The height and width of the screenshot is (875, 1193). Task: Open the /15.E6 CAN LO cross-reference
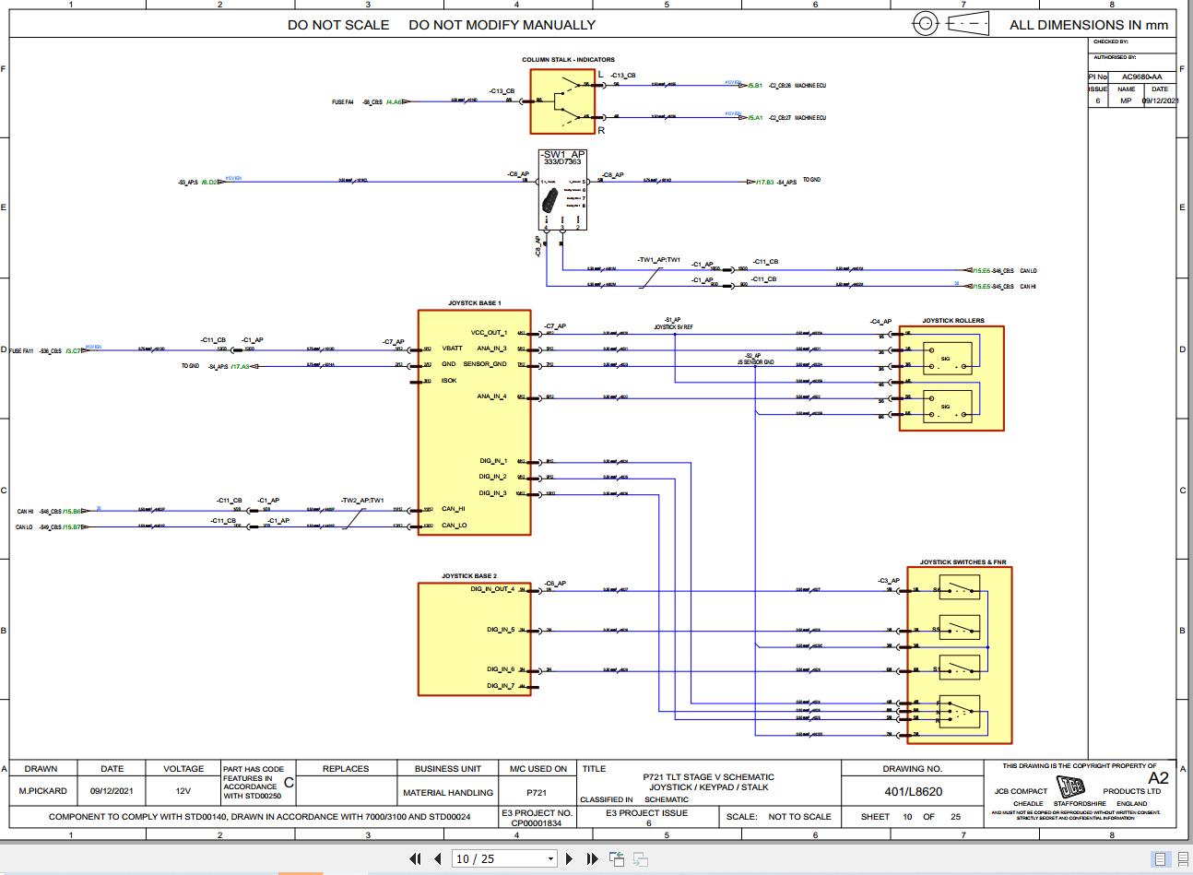coord(980,270)
